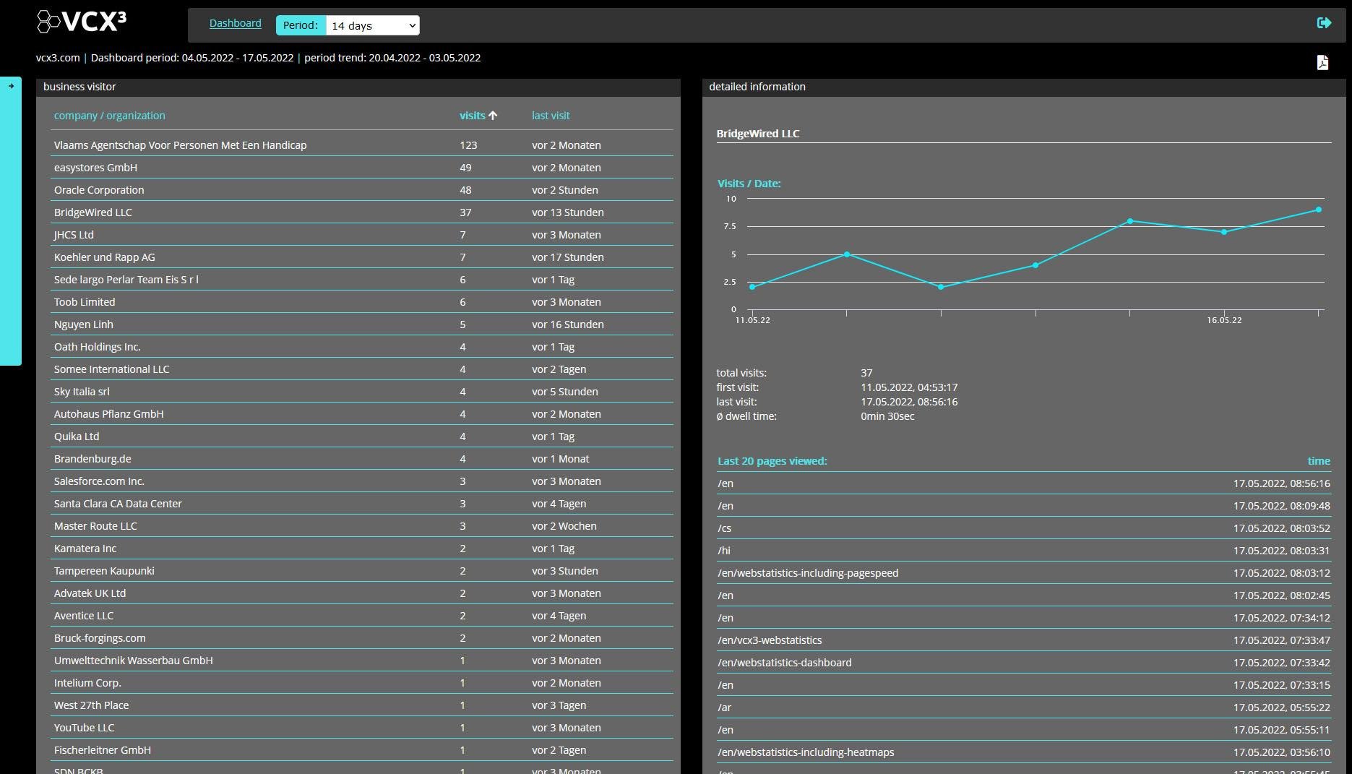Click BridgeWired LLC detail heading
This screenshot has height=774, width=1352.
pos(758,134)
